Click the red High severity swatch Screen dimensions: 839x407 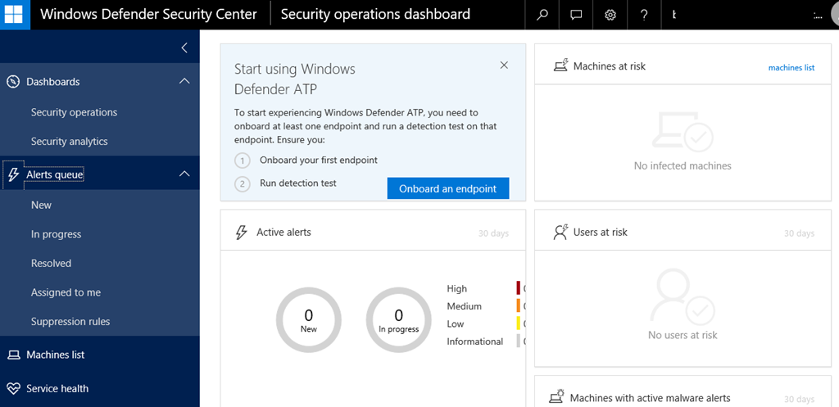[518, 288]
